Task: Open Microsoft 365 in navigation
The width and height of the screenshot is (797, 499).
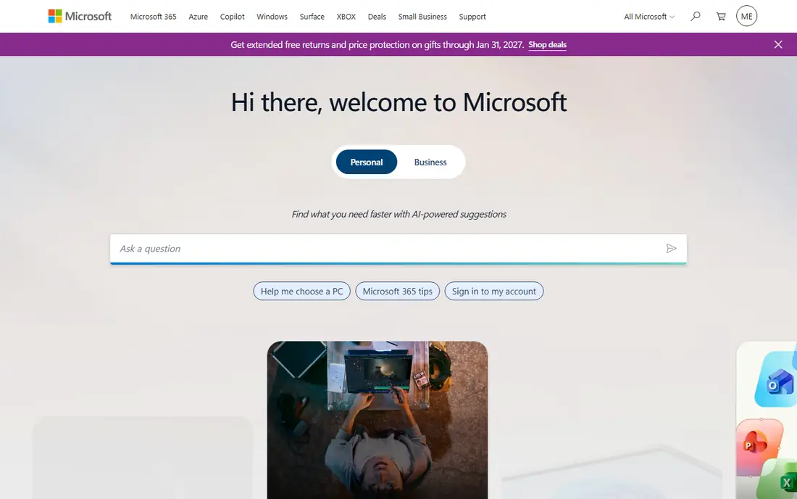Action: [153, 16]
